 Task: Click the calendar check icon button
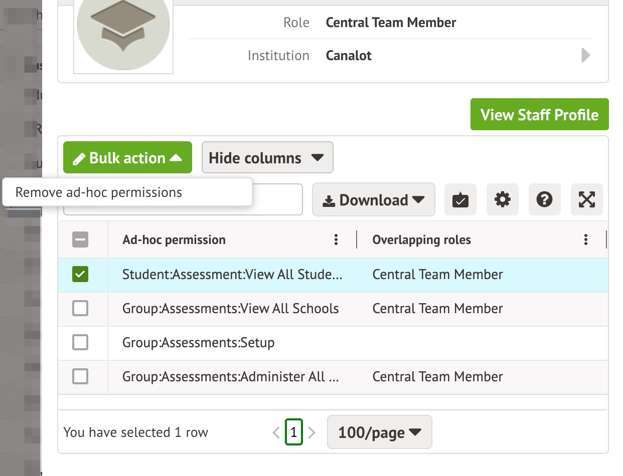pos(460,200)
